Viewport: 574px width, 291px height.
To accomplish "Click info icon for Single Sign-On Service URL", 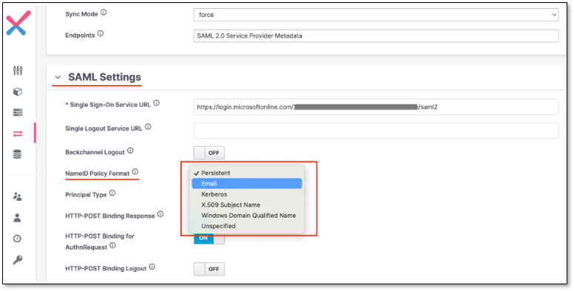I will (156, 104).
